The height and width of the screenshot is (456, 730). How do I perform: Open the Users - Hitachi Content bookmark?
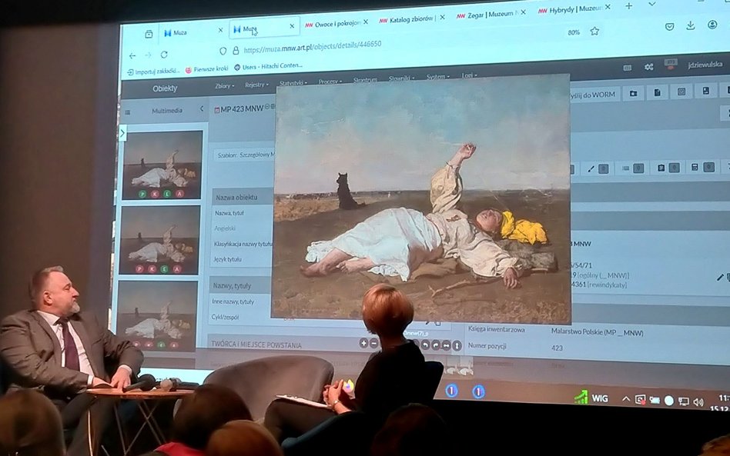pyautogui.click(x=268, y=66)
